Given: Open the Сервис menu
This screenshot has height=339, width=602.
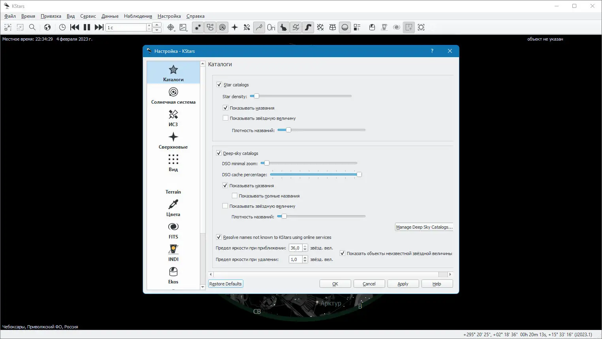Looking at the screenshot, I should click(88, 16).
